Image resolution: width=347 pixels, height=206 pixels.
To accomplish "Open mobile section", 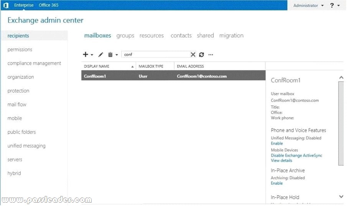I will point(15,118).
